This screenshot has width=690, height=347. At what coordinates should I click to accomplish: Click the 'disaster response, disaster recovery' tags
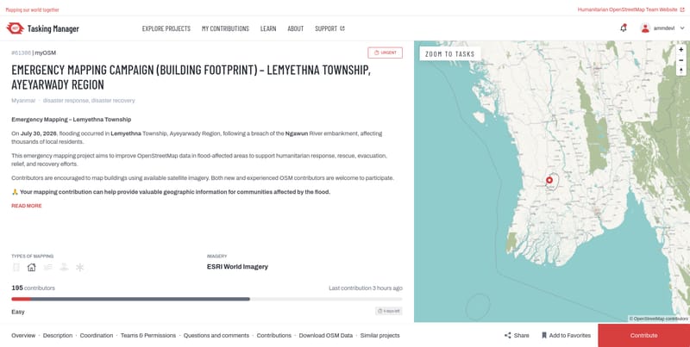click(89, 101)
